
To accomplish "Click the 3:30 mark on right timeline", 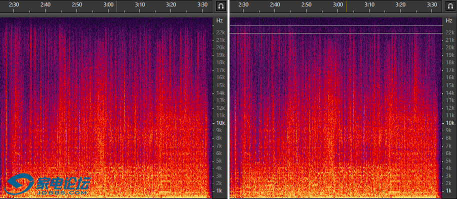I will pos(432,4).
